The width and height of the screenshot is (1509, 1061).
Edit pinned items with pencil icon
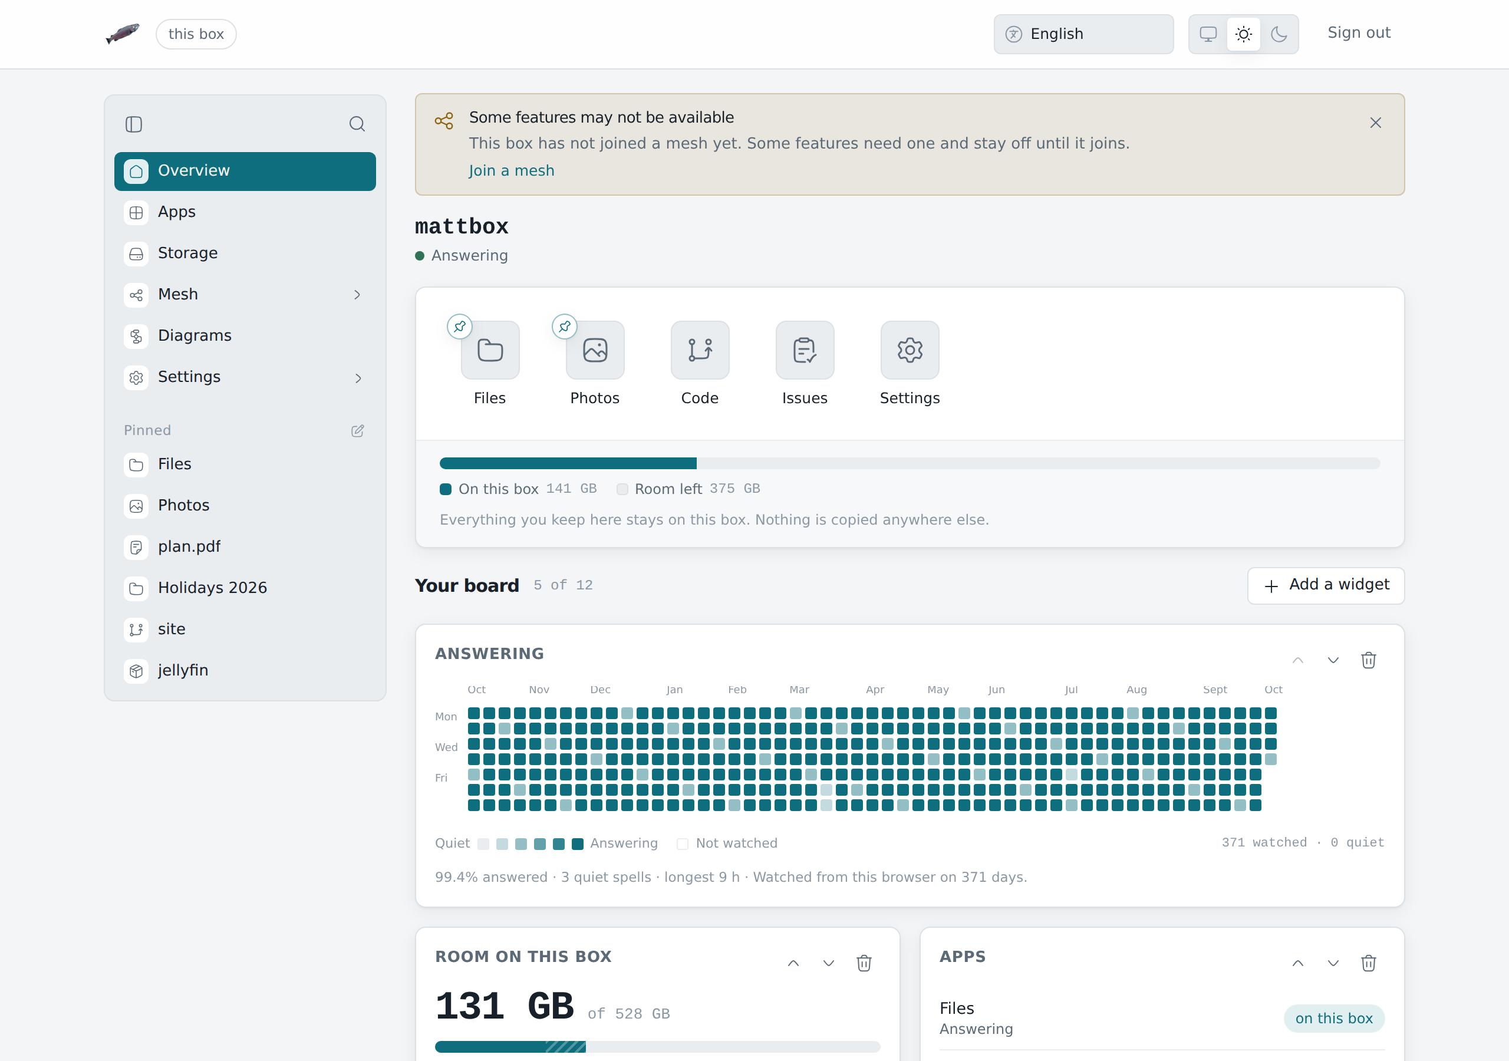tap(358, 430)
